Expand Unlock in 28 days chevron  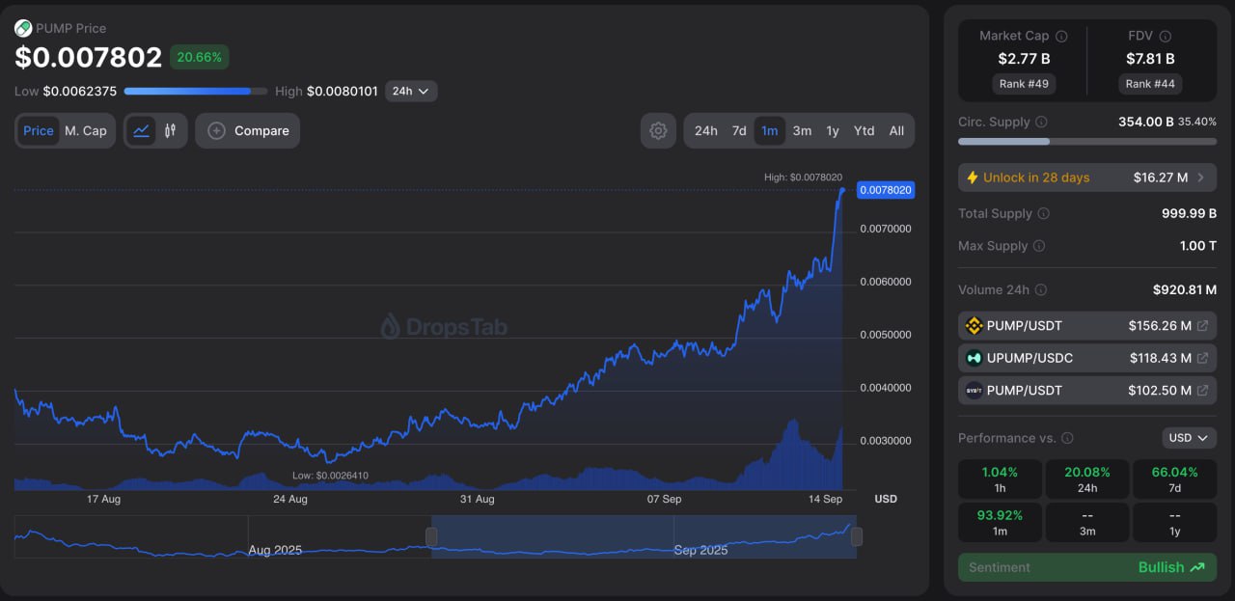point(1200,178)
